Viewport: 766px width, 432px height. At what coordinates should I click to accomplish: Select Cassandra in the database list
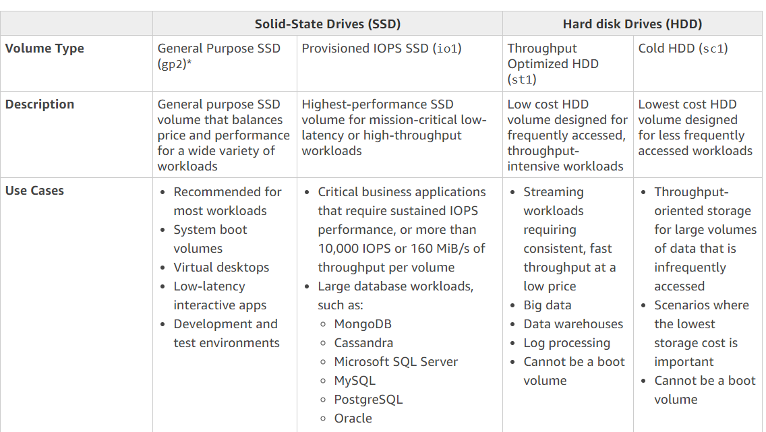363,343
